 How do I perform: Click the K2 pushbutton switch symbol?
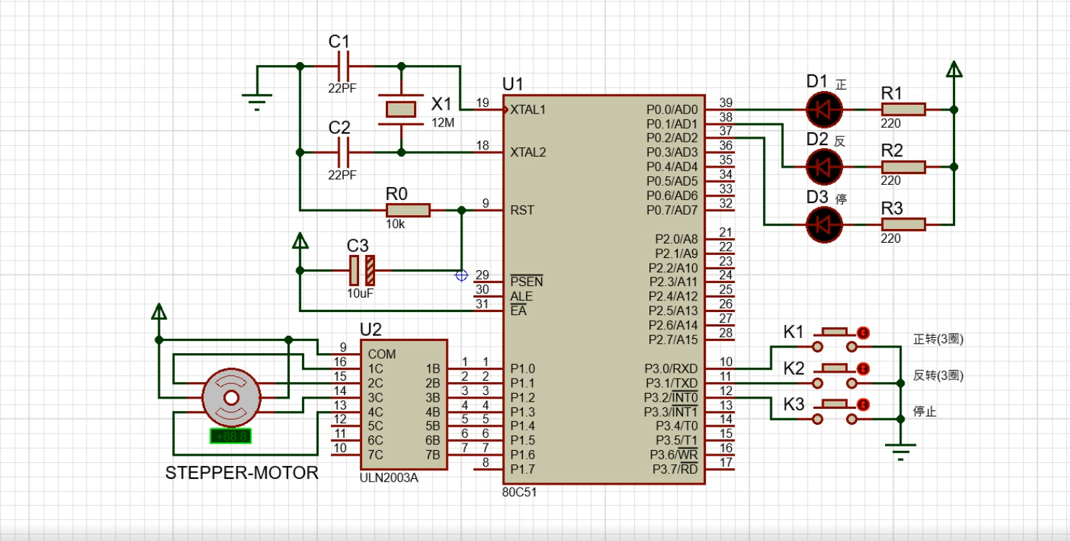tap(836, 376)
